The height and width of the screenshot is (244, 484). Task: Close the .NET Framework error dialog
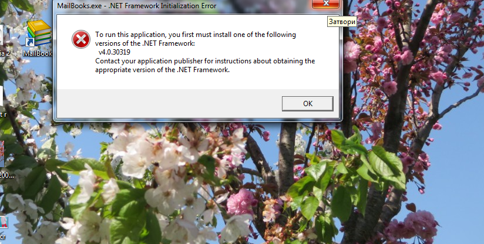point(325,4)
